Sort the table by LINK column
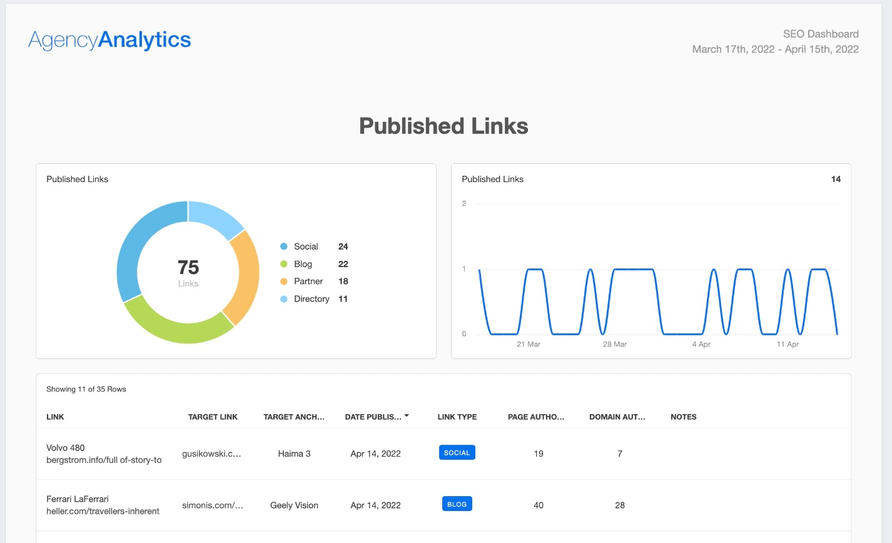 (x=55, y=417)
